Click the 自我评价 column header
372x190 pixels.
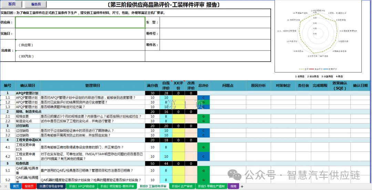click(x=166, y=86)
